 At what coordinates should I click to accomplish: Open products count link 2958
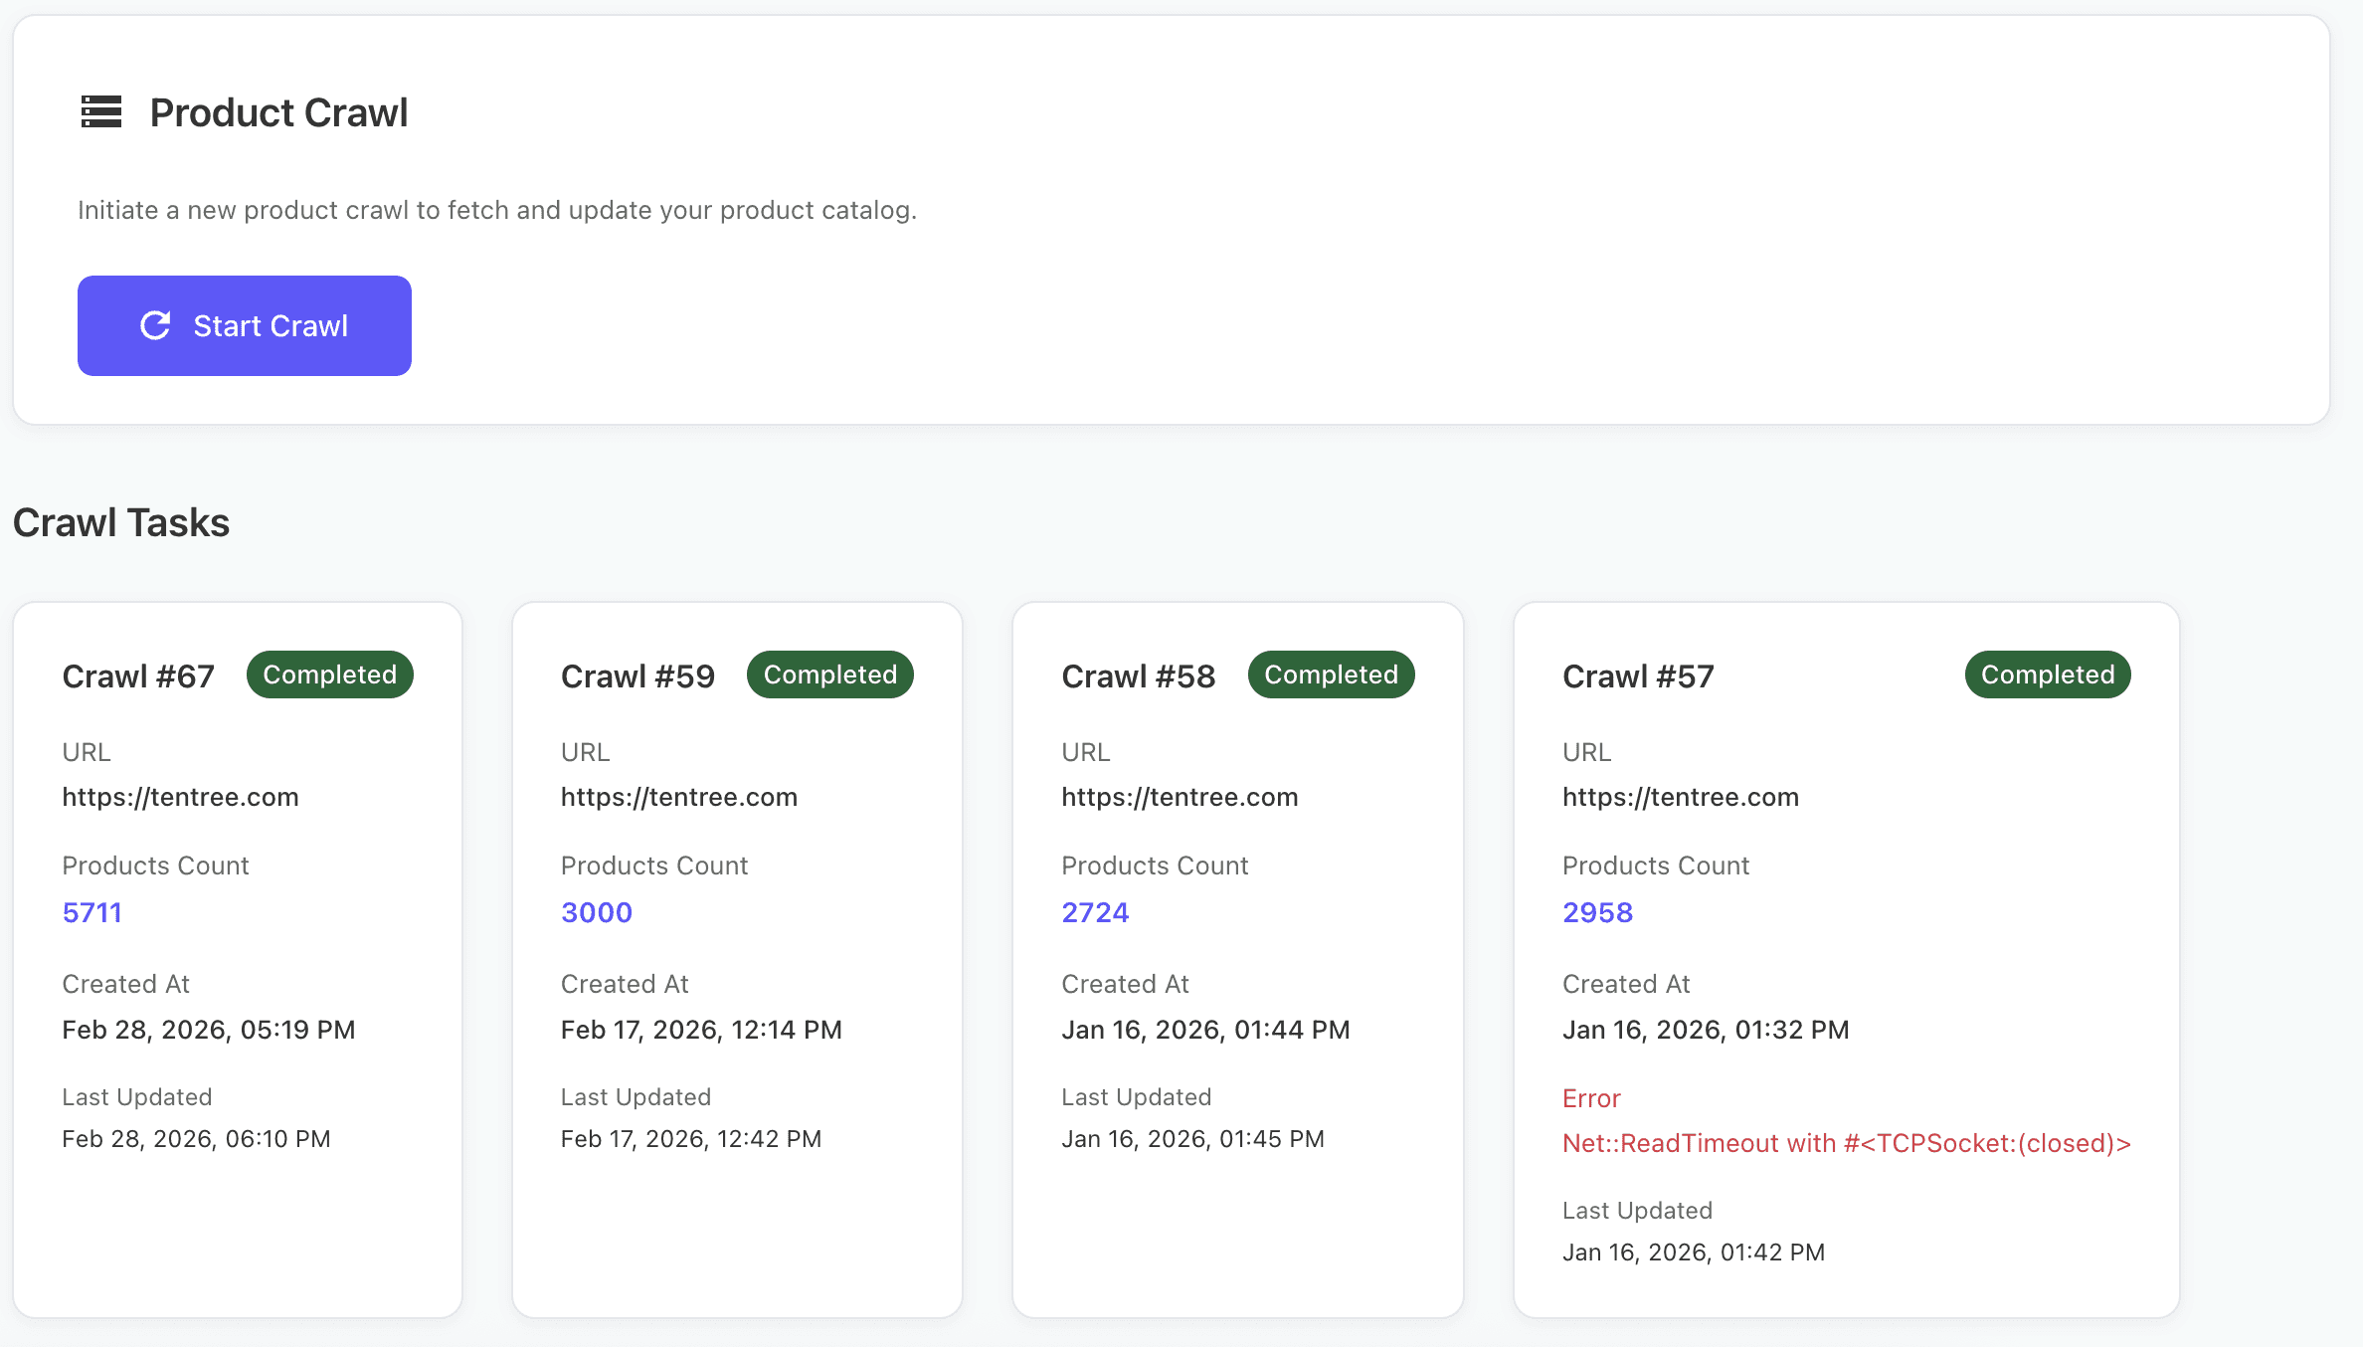(1597, 912)
